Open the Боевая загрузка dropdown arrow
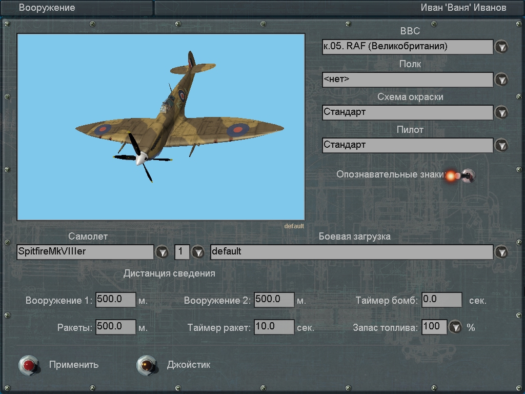 point(501,252)
